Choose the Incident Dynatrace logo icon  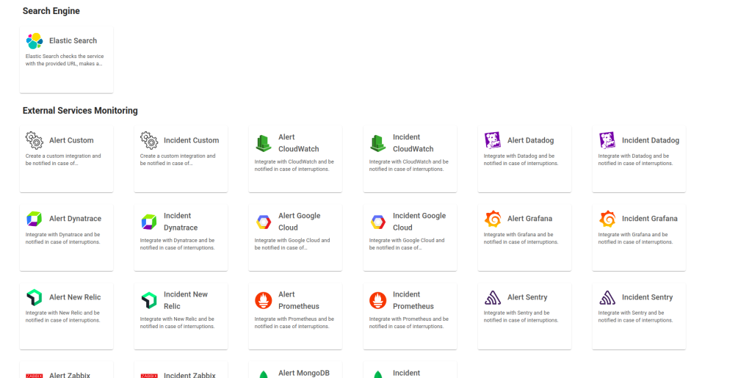pos(149,222)
